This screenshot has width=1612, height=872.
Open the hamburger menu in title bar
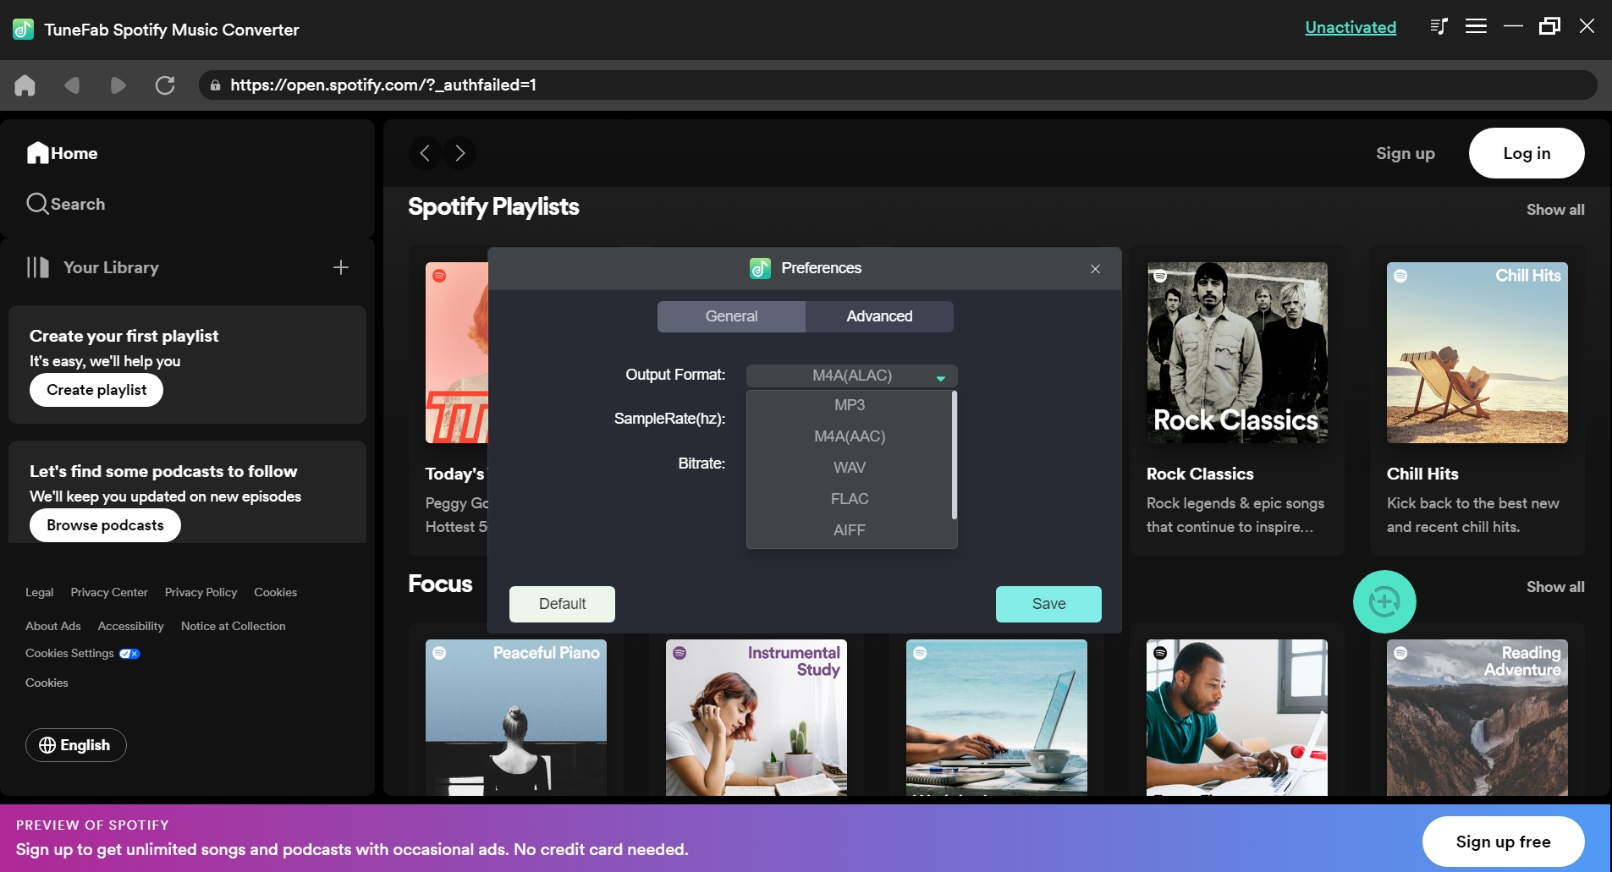(x=1476, y=26)
